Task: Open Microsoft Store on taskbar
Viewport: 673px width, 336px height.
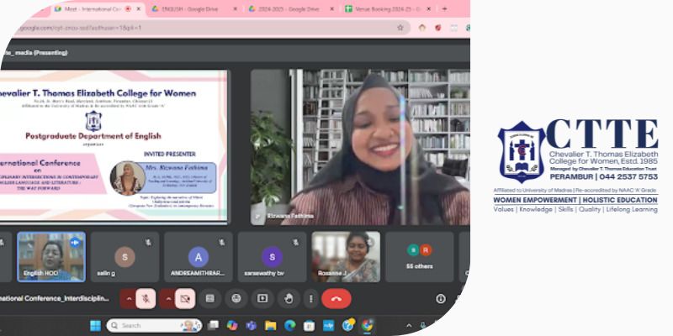Action: 309,326
